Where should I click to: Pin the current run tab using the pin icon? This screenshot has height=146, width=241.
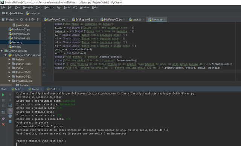3,119
